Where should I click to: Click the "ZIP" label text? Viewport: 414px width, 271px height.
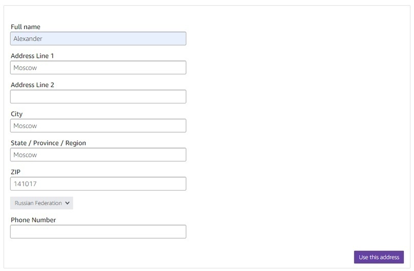tap(15, 172)
